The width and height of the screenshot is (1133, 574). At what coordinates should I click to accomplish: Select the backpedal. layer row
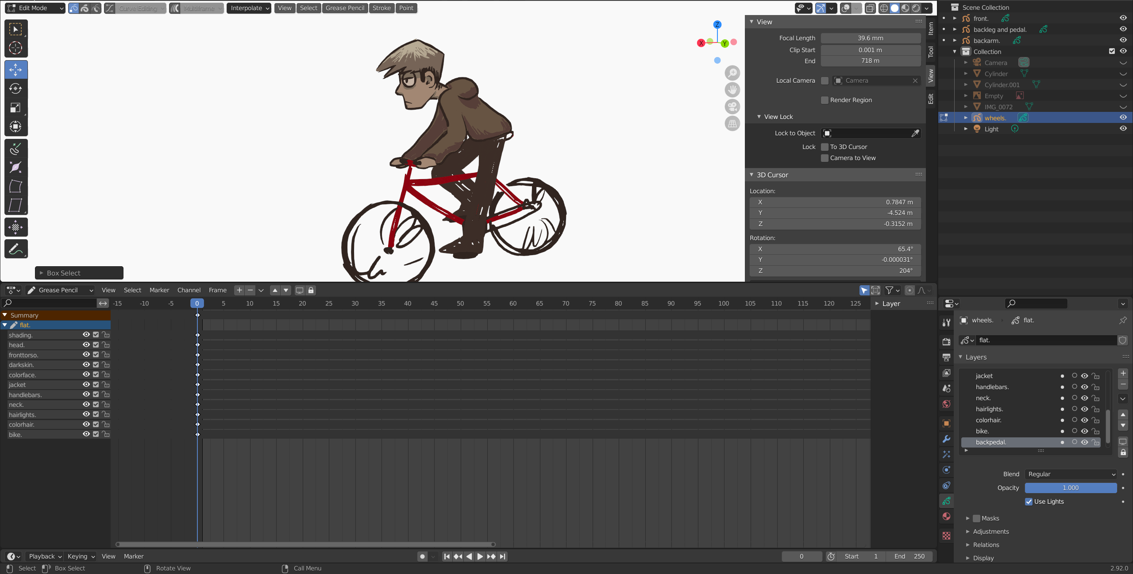pos(1031,442)
